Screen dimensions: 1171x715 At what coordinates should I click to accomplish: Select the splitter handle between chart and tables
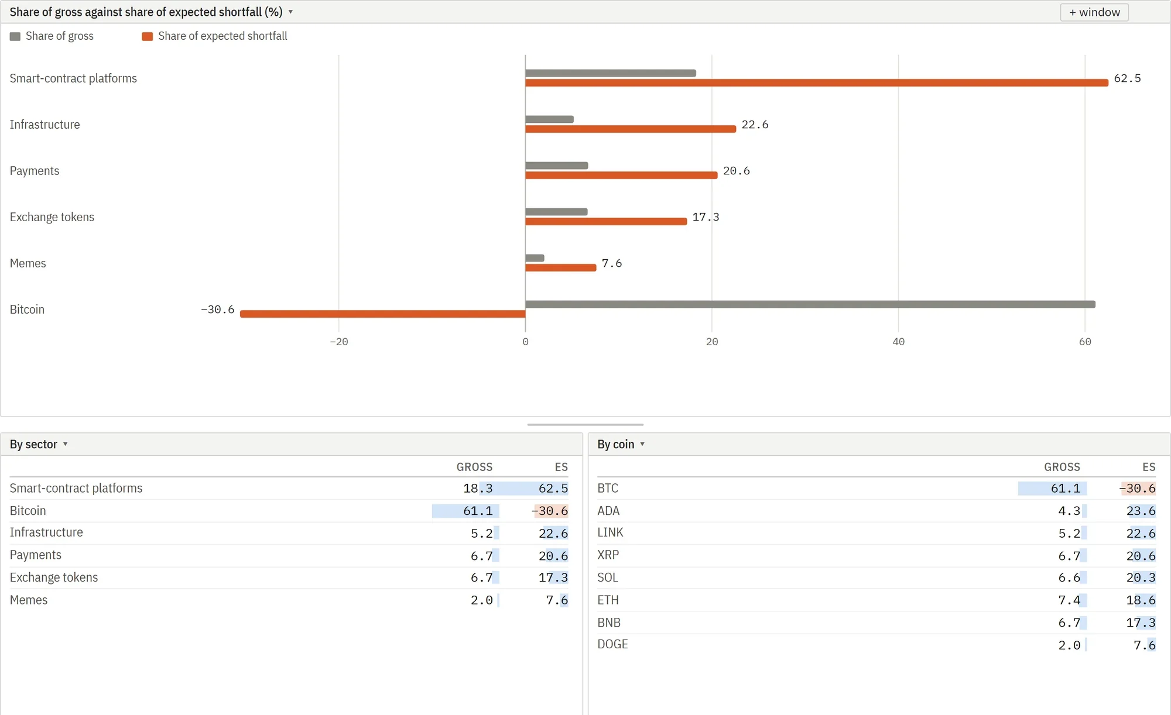(585, 425)
